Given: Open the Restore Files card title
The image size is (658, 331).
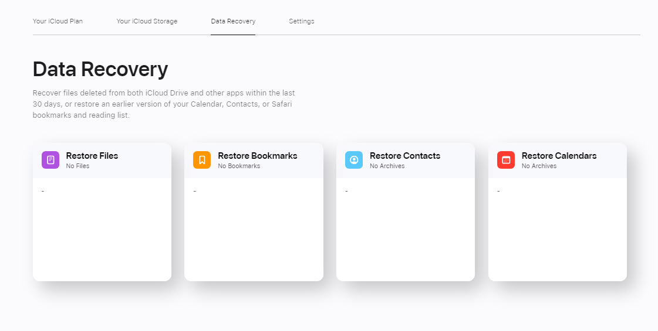Looking at the screenshot, I should click(x=92, y=155).
